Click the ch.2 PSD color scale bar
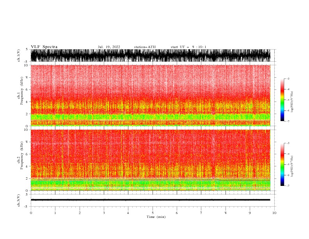Viewport: 309px width, 239px height. tap(282, 164)
